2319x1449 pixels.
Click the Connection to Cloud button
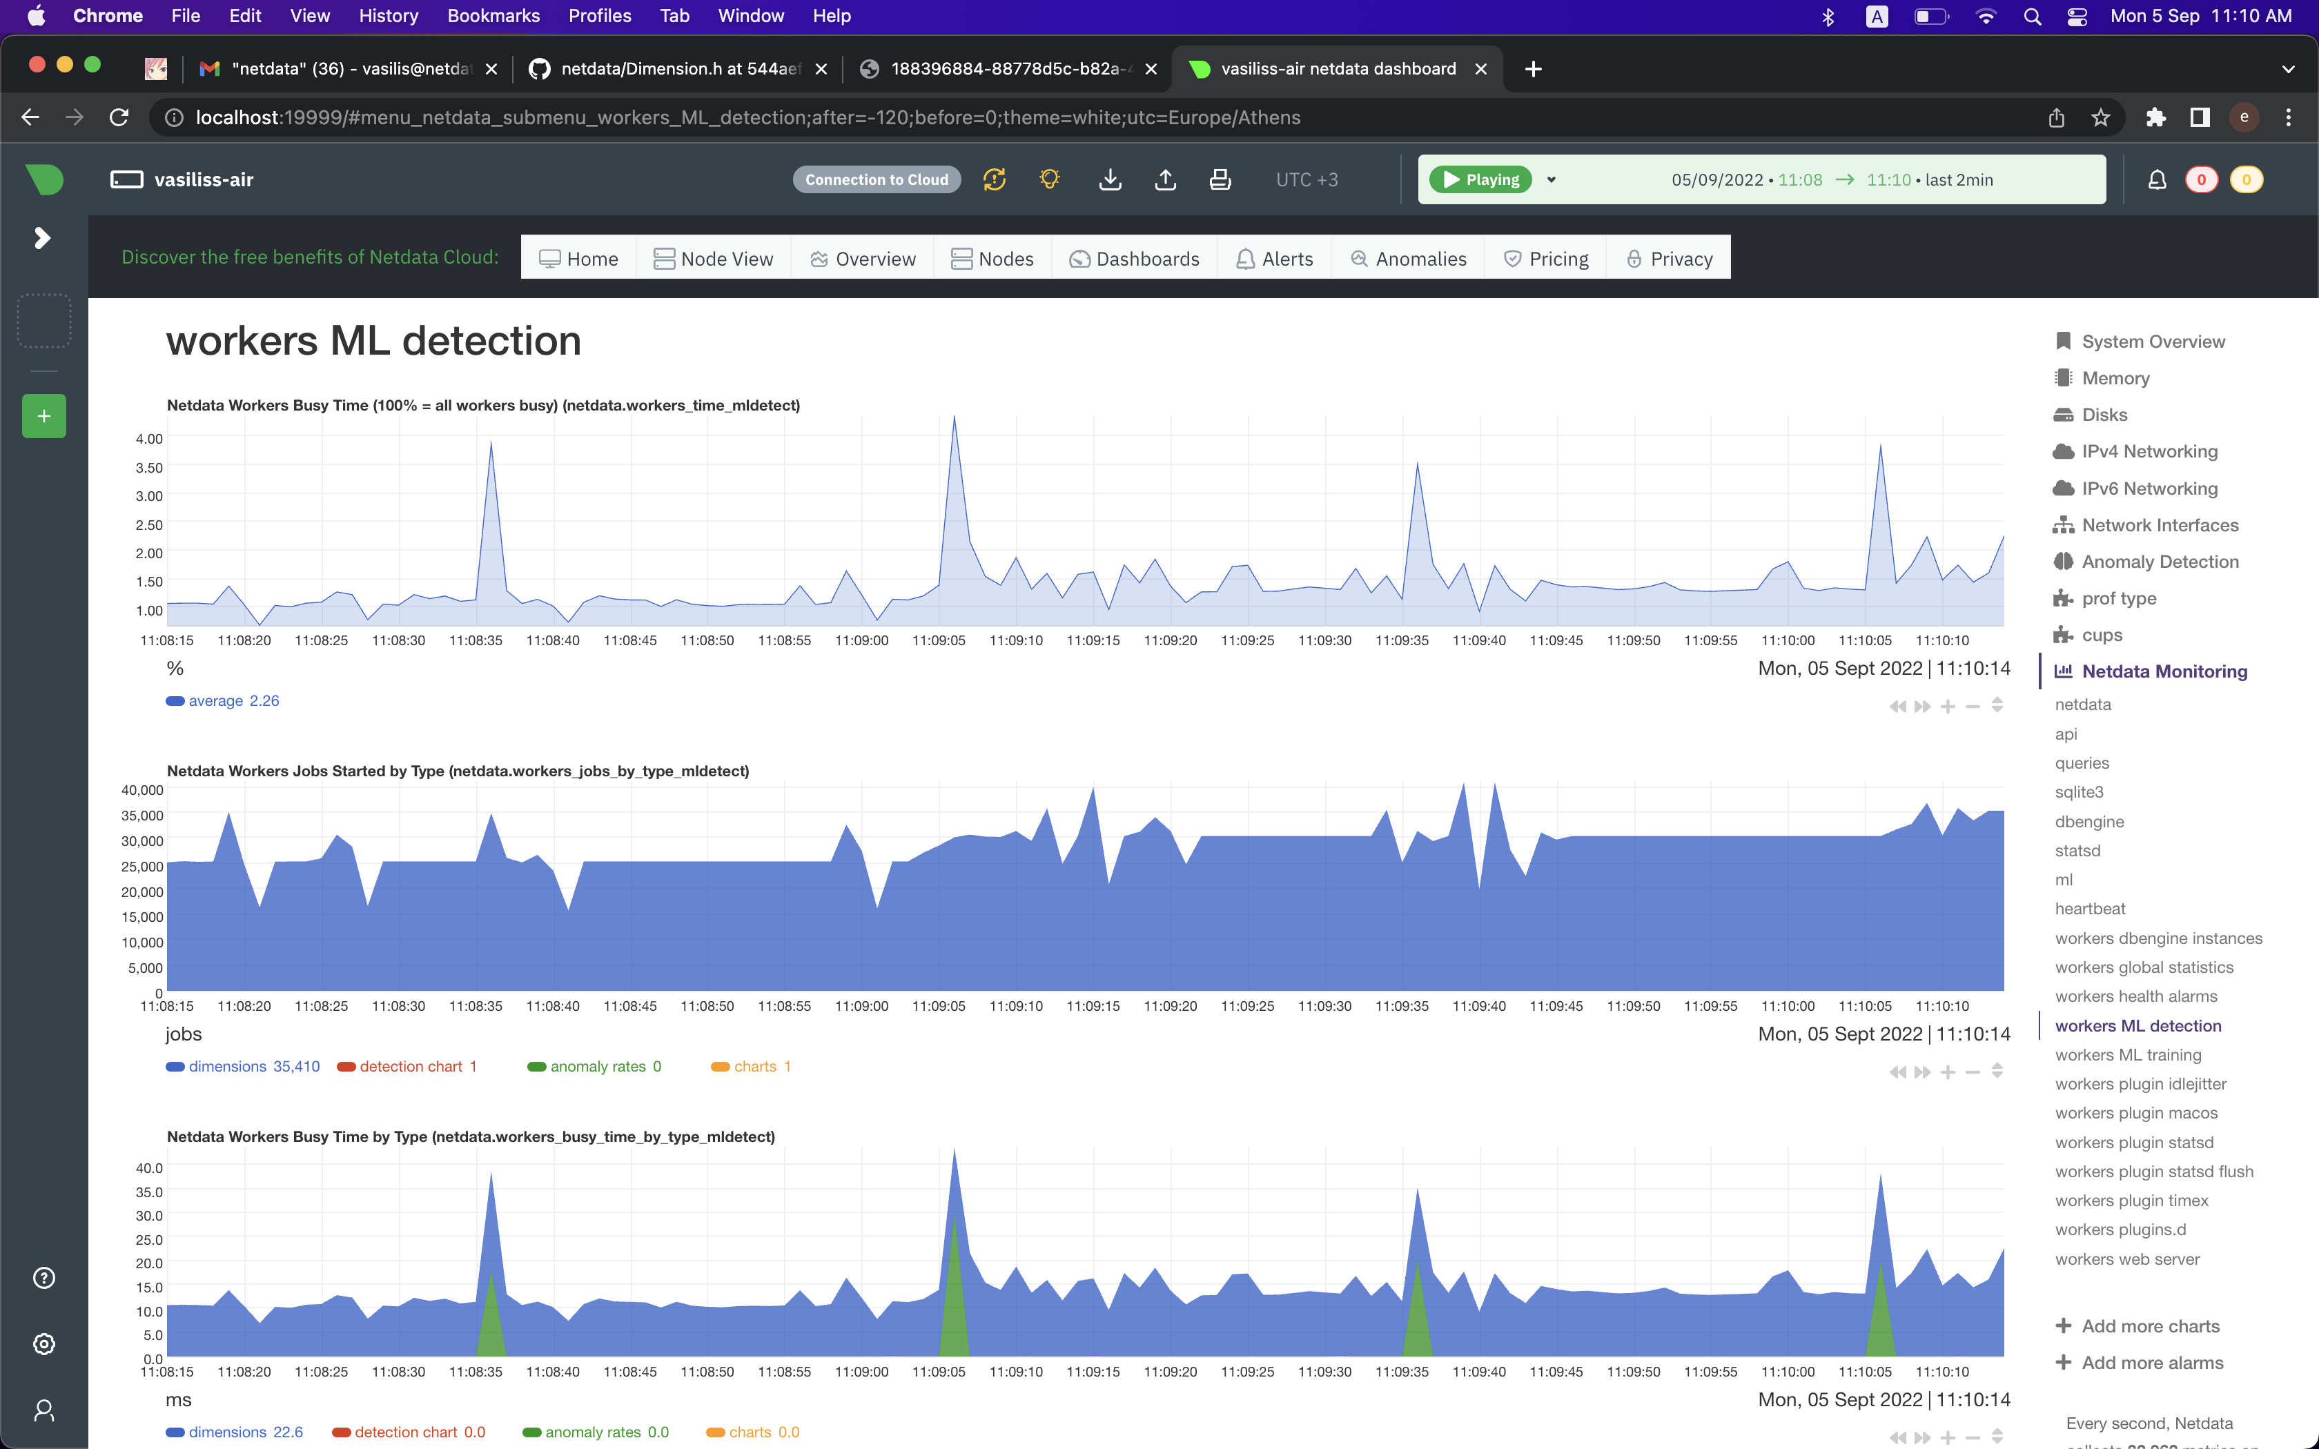coord(876,179)
